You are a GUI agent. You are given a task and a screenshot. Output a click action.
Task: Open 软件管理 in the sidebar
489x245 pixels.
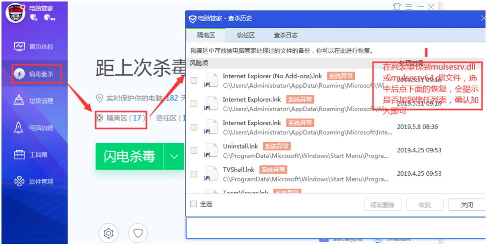coord(34,182)
